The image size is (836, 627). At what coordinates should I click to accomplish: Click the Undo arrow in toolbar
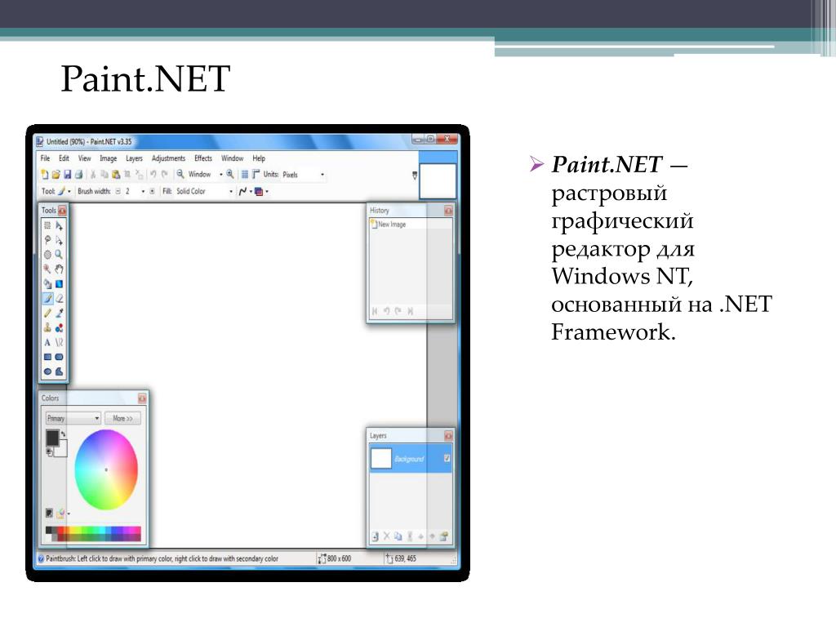(x=153, y=174)
